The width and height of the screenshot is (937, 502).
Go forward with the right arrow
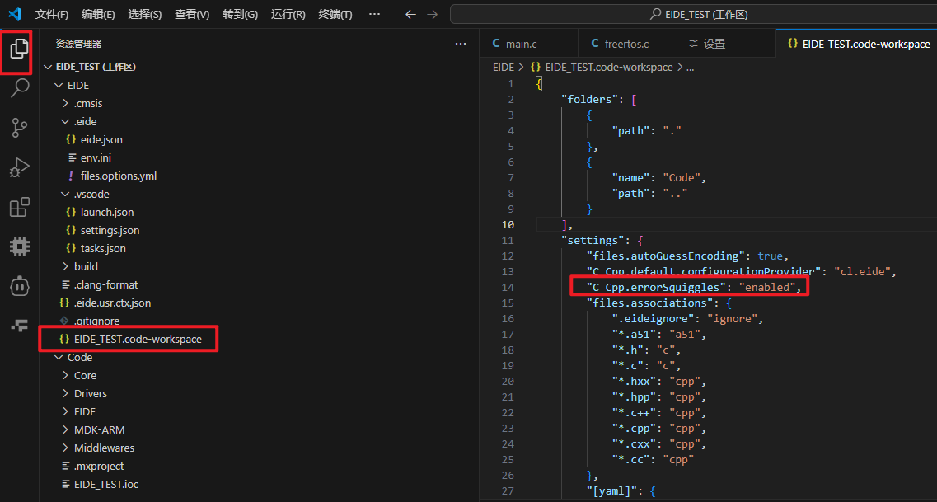(433, 14)
